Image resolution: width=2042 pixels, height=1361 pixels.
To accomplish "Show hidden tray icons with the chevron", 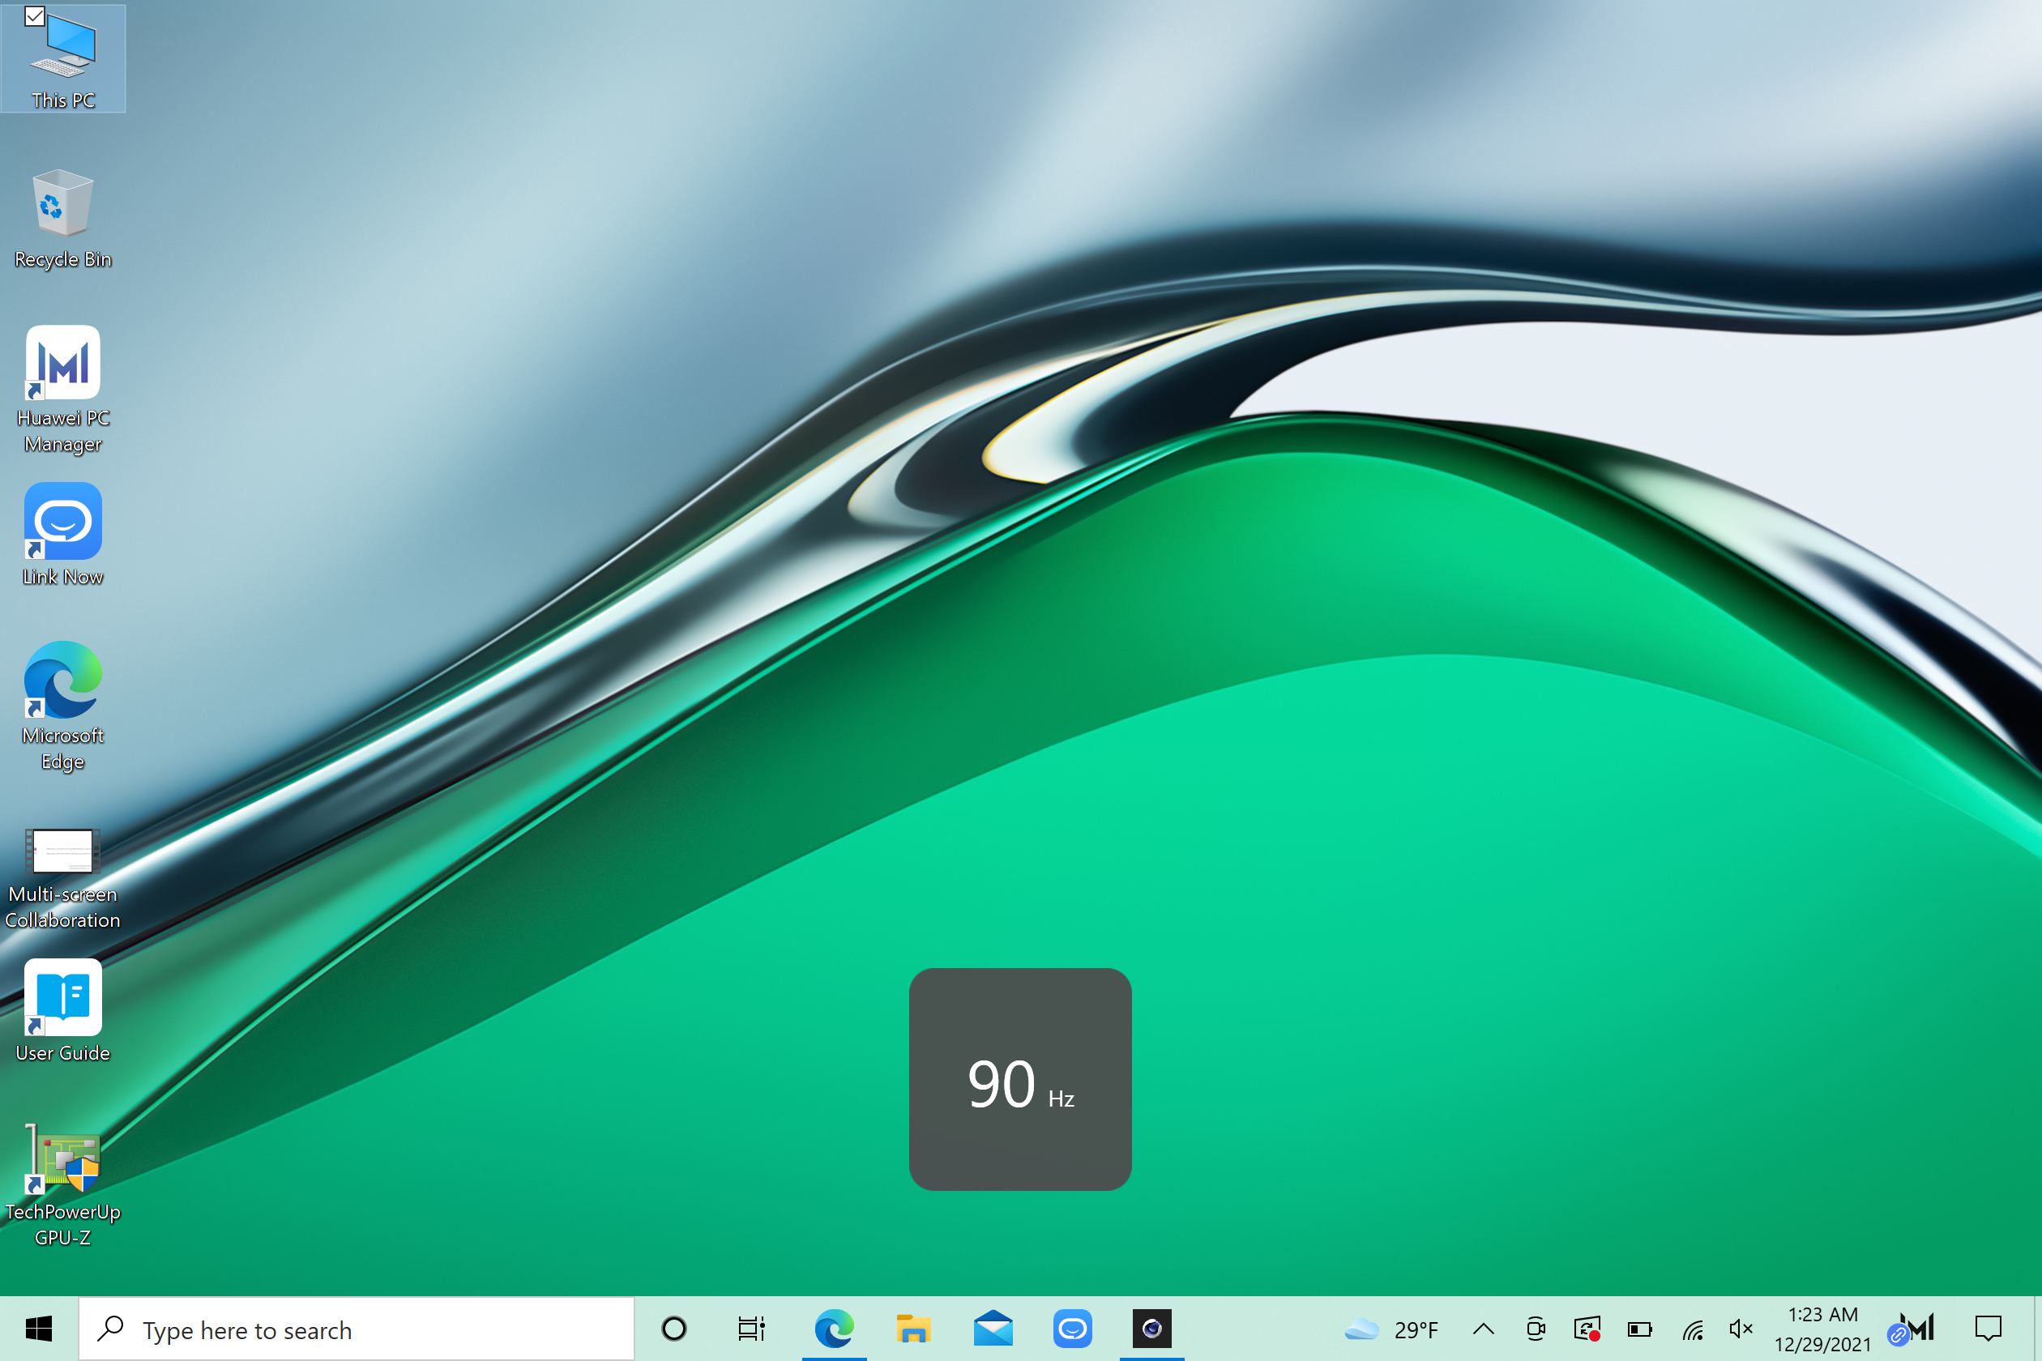I will click(x=1484, y=1329).
